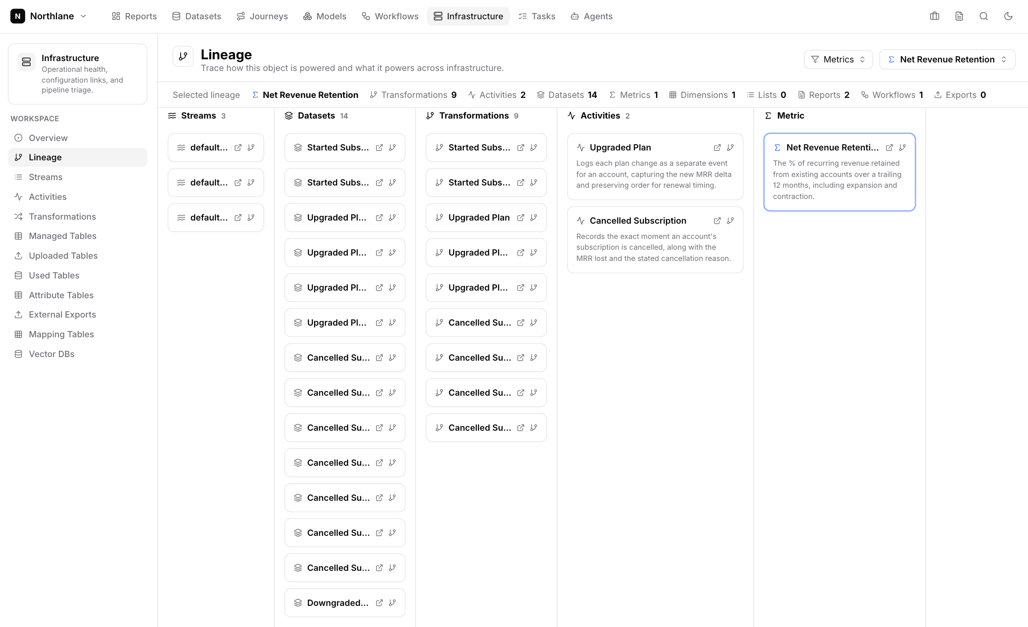Open Journeys in top navigation
This screenshot has width=1028, height=627.
262,16
